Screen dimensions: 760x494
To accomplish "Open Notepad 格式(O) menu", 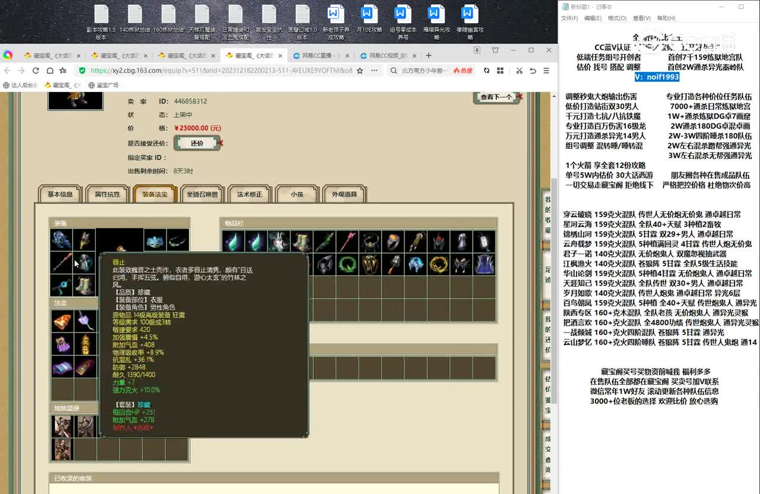I will click(617, 18).
